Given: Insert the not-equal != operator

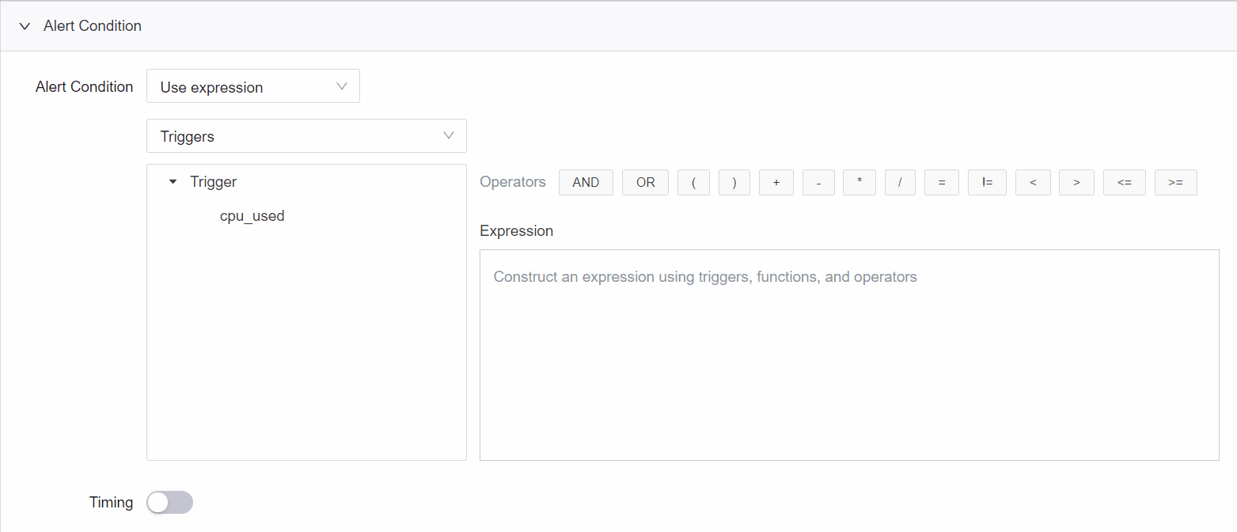Looking at the screenshot, I should 987,182.
